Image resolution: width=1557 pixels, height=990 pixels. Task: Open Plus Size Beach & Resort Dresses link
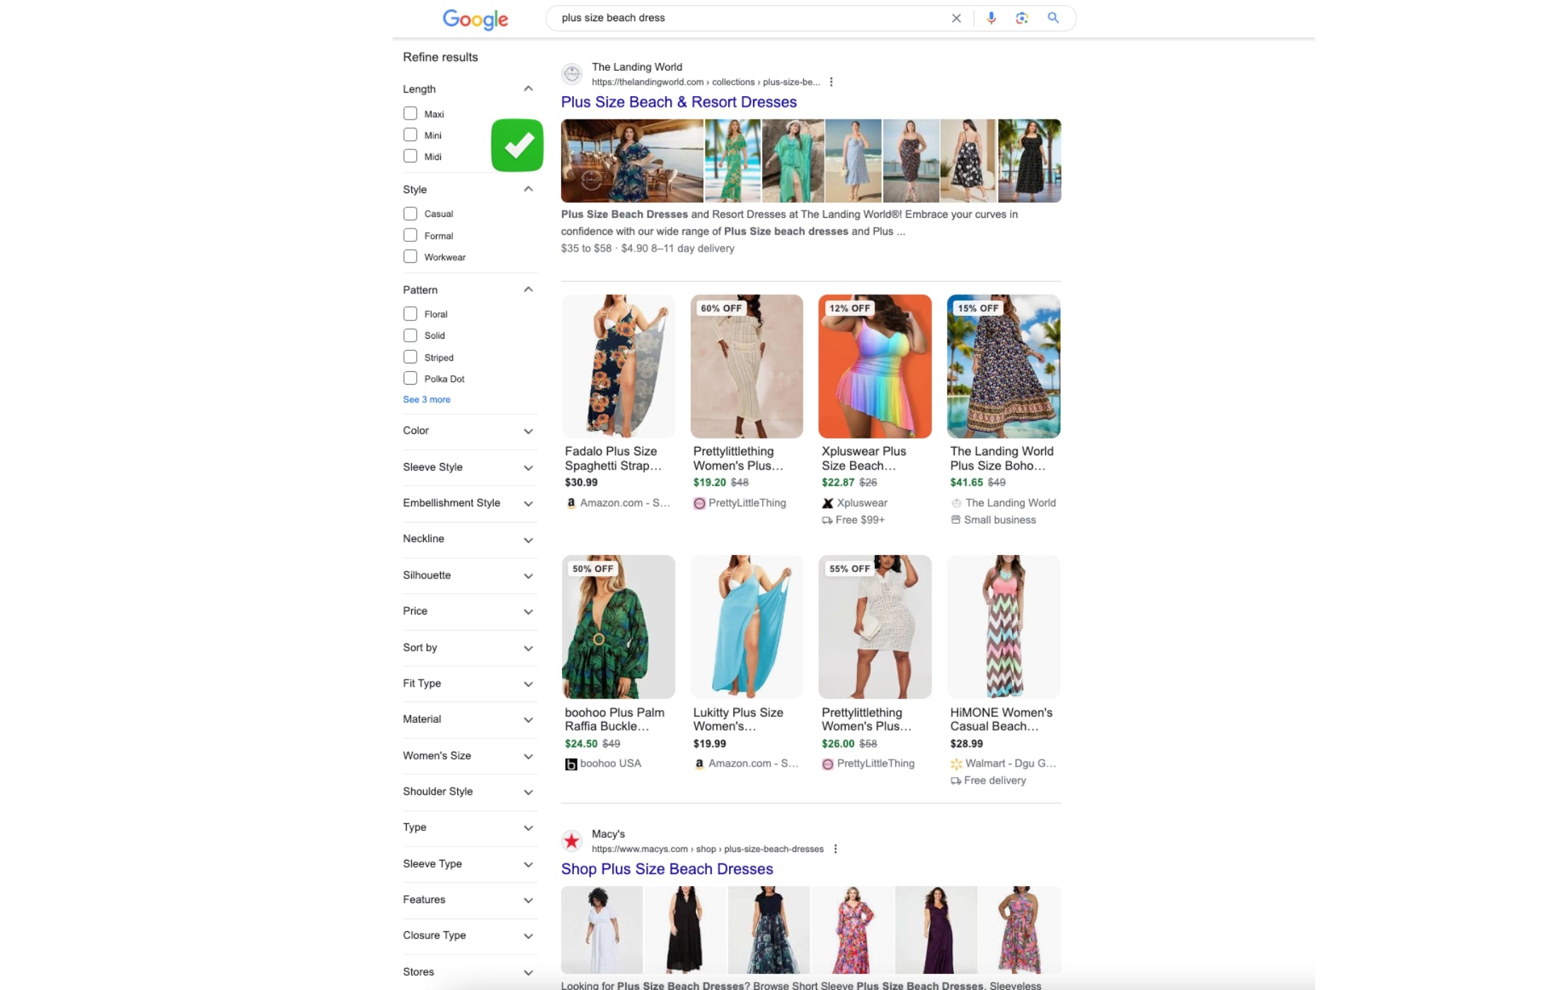point(678,102)
